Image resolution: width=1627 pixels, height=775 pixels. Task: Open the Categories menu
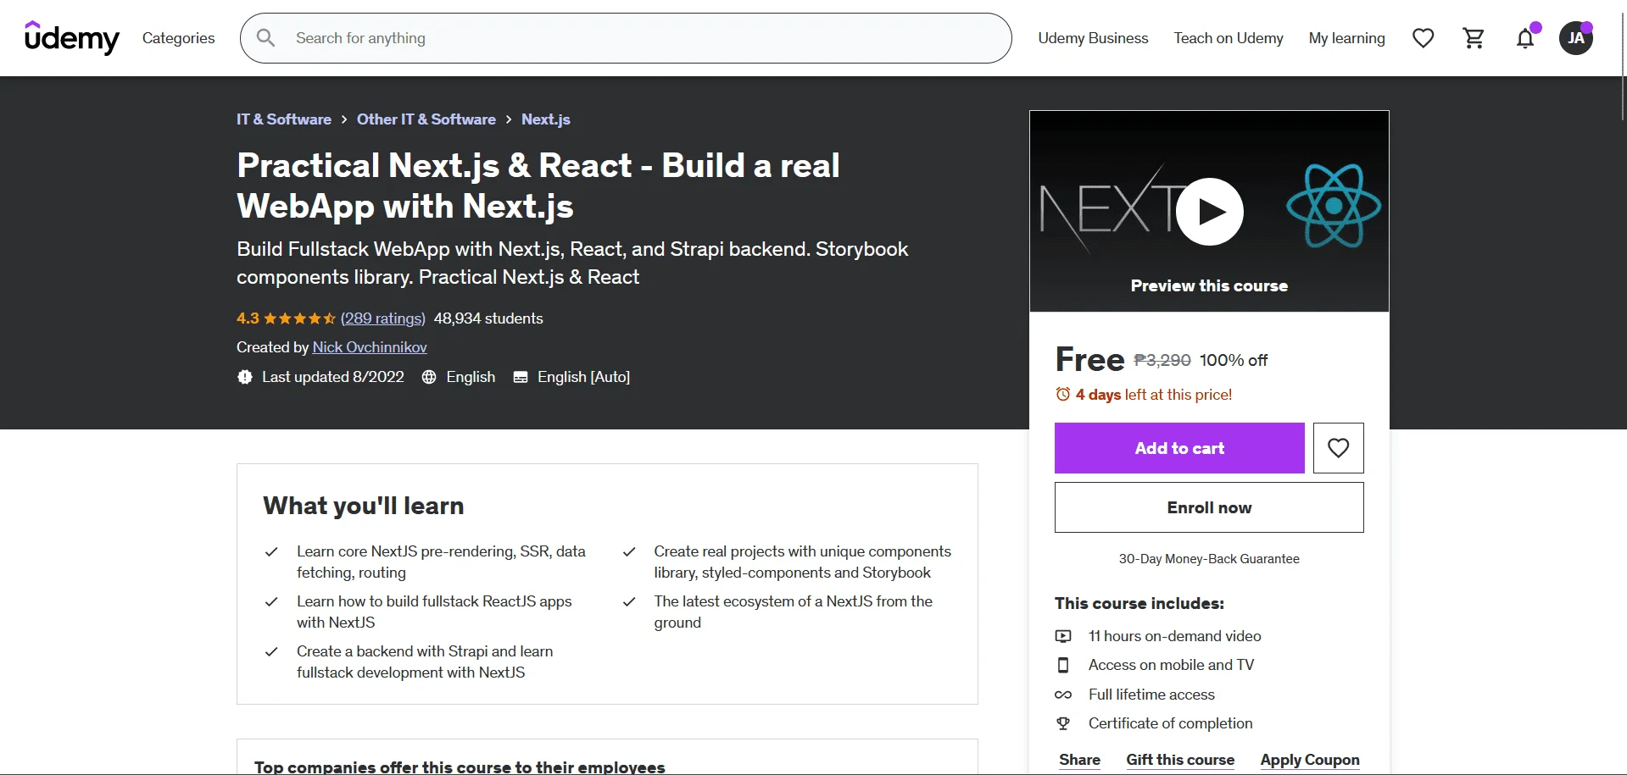[178, 38]
